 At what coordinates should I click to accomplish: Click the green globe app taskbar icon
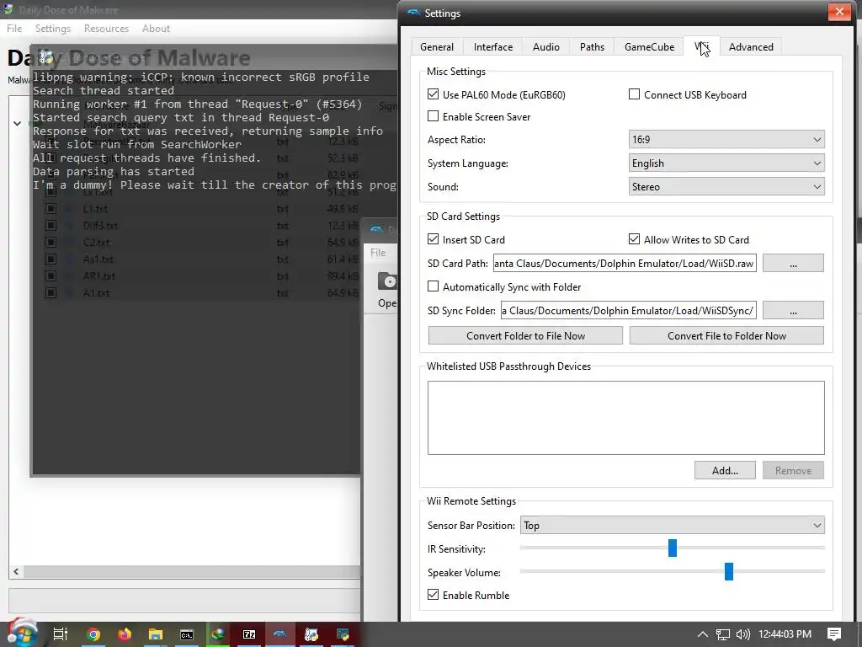[218, 634]
